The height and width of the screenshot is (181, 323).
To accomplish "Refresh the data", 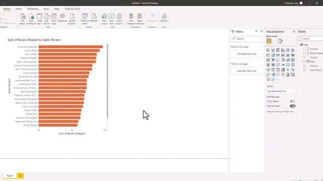I will (x=94, y=18).
